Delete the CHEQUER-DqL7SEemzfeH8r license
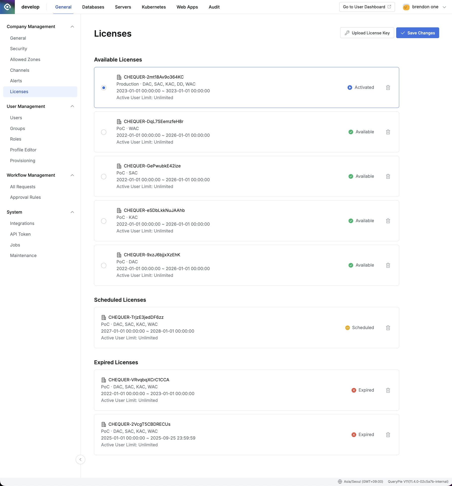452x486 pixels. (388, 132)
